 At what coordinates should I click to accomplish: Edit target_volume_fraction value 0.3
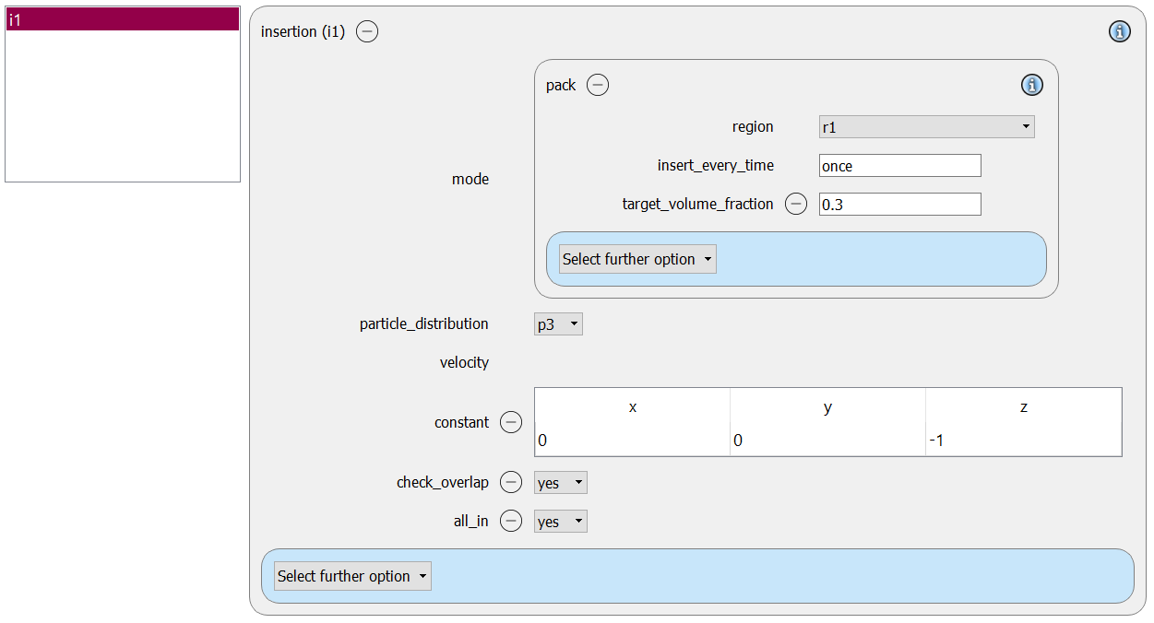click(899, 205)
